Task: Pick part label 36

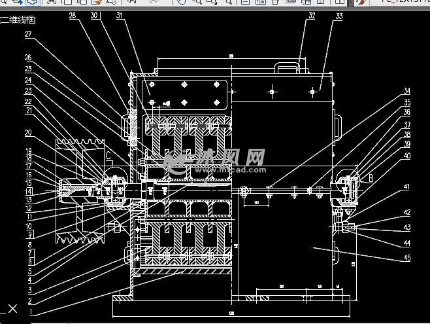Action: pyautogui.click(x=407, y=113)
